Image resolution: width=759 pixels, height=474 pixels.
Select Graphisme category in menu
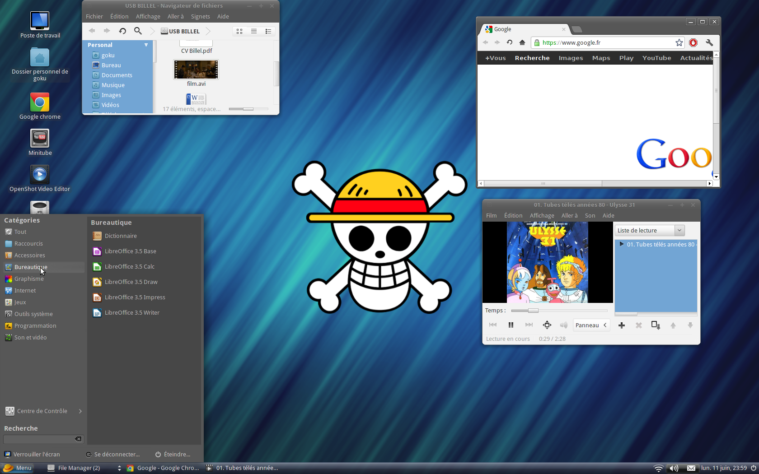[x=43, y=279]
